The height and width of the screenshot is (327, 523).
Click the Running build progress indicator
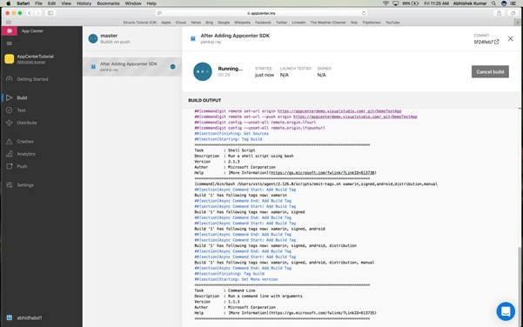click(x=203, y=71)
